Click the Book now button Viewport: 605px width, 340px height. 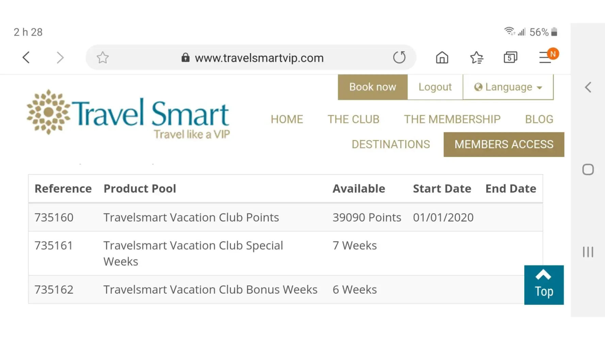[373, 87]
